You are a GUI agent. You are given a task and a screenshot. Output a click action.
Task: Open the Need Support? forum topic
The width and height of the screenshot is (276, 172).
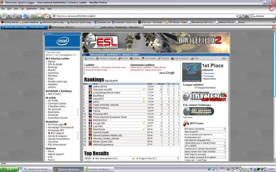click(191, 132)
